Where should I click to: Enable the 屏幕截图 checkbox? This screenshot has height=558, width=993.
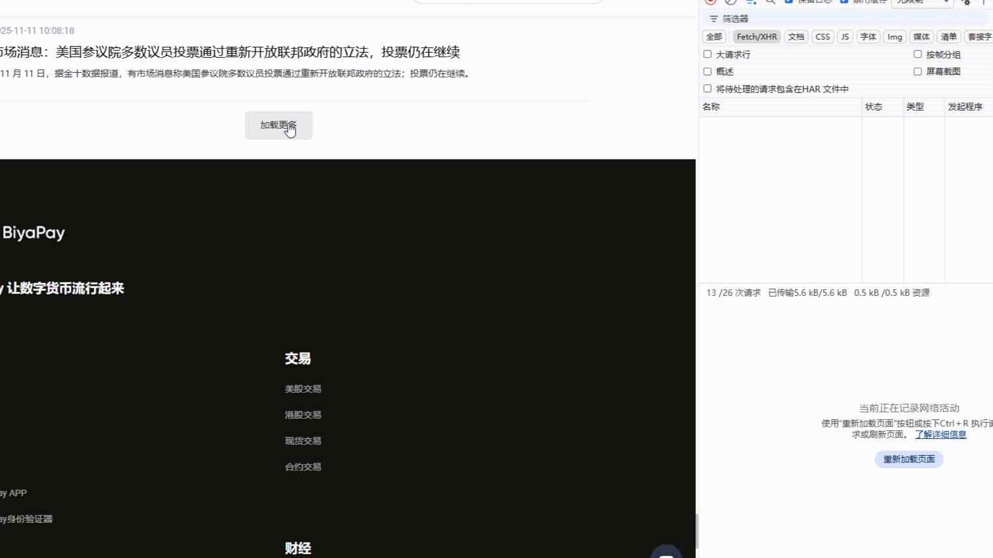[x=918, y=72]
